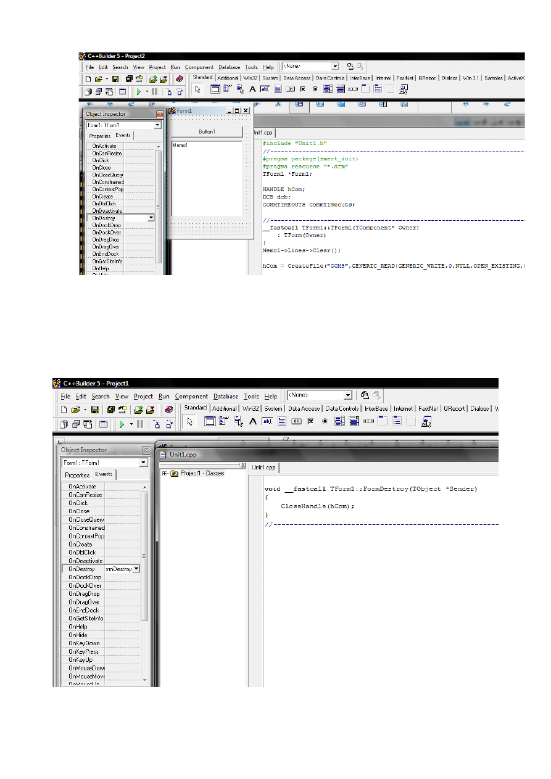Click the OnKeyPress event row in Project1 inspector
The image size is (551, 779).
click(x=83, y=651)
